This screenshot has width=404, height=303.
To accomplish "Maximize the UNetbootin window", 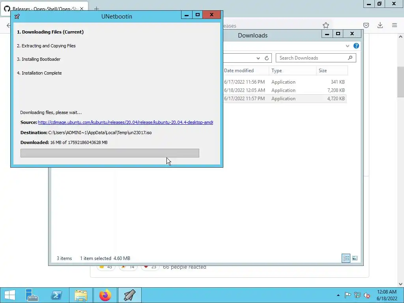I will [197, 15].
